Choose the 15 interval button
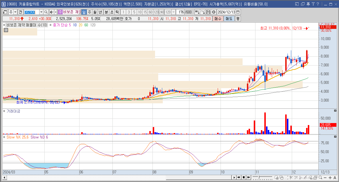Viewport: 339px width, 182px height. 145,12
